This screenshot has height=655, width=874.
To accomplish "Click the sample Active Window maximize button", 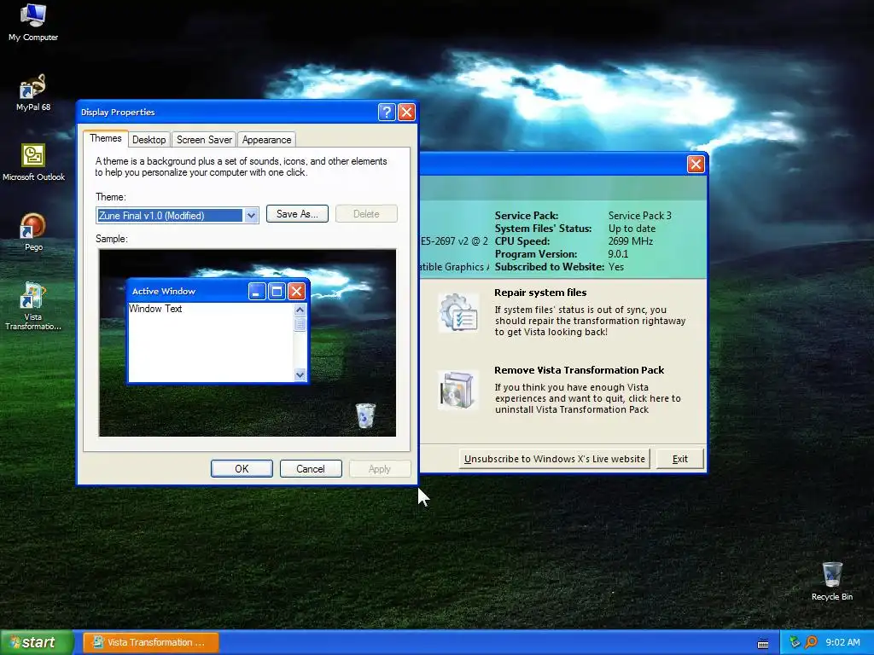I will pyautogui.click(x=277, y=292).
